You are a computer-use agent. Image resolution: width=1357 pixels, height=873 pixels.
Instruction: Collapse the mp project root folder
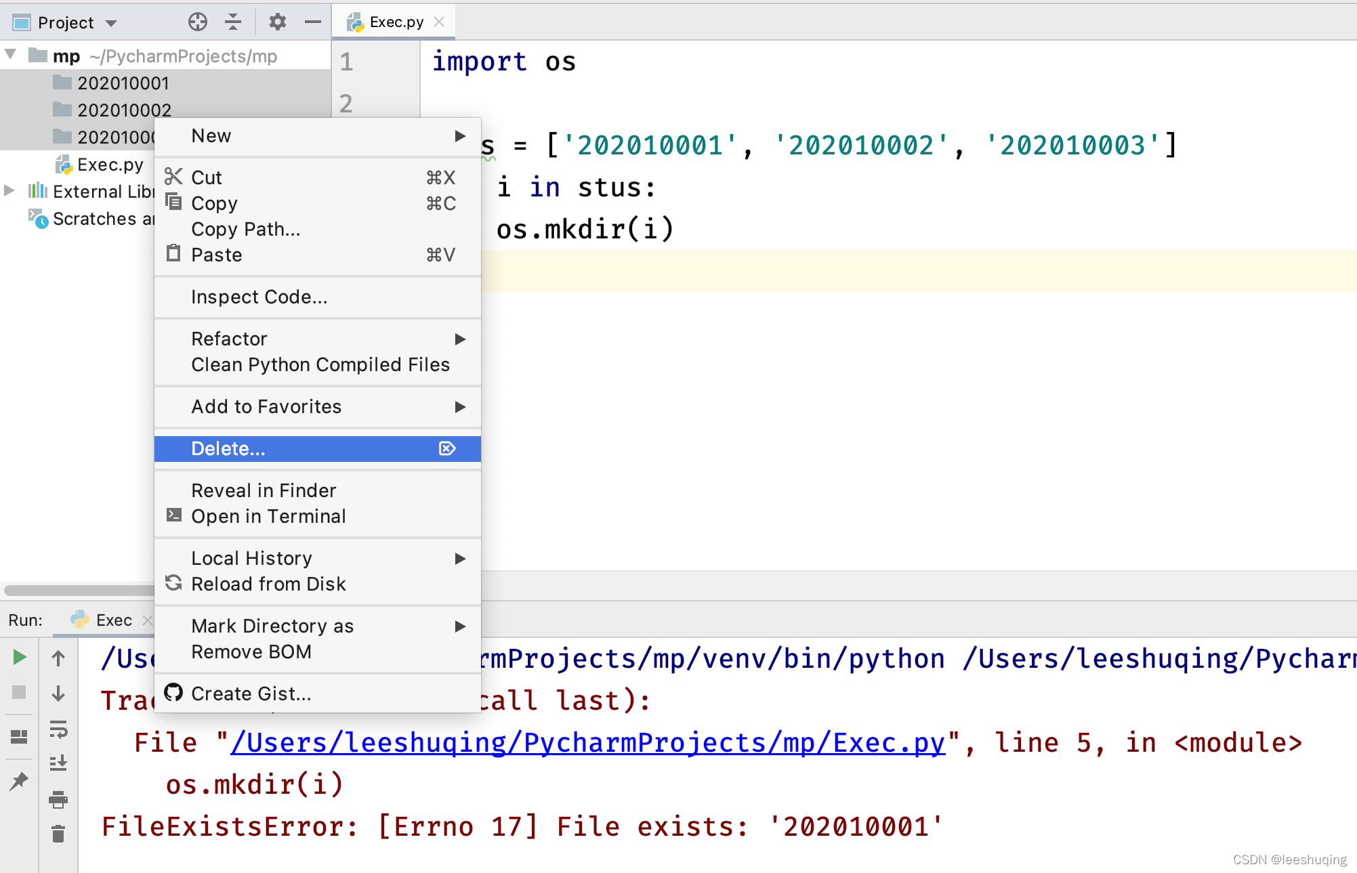pyautogui.click(x=11, y=54)
